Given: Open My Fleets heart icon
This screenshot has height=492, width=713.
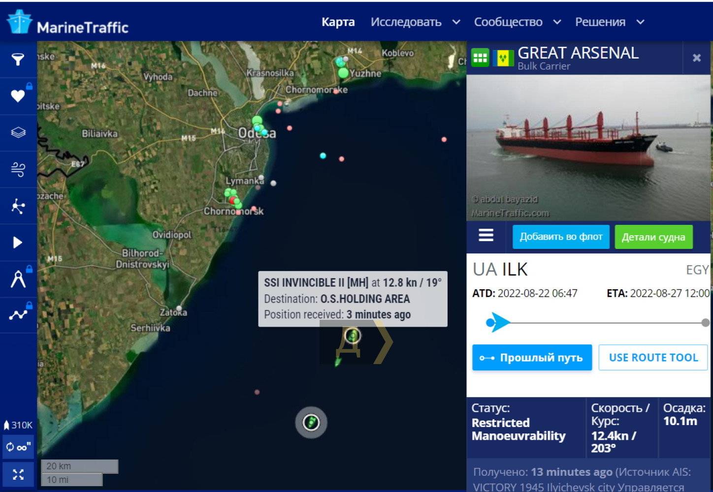Looking at the screenshot, I should (x=18, y=96).
